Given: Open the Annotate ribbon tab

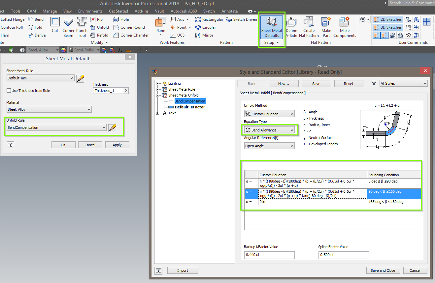Looking at the screenshot, I should tap(229, 11).
